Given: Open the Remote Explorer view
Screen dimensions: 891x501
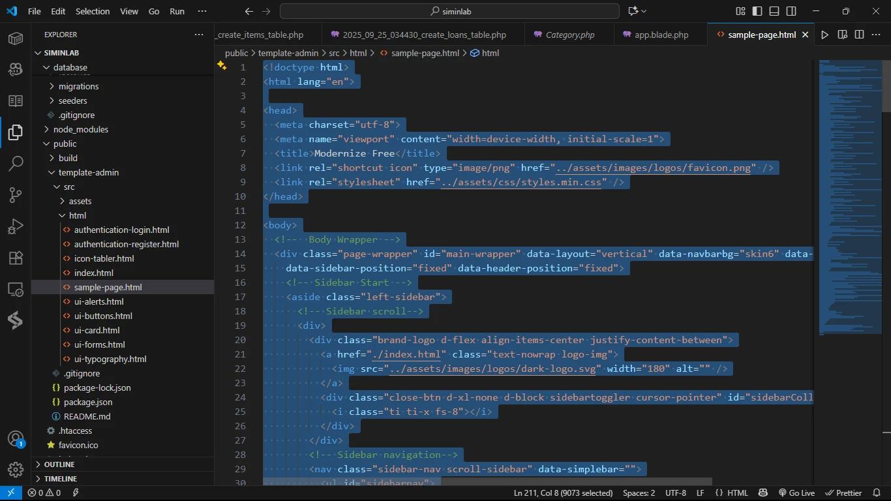Looking at the screenshot, I should coord(16,289).
